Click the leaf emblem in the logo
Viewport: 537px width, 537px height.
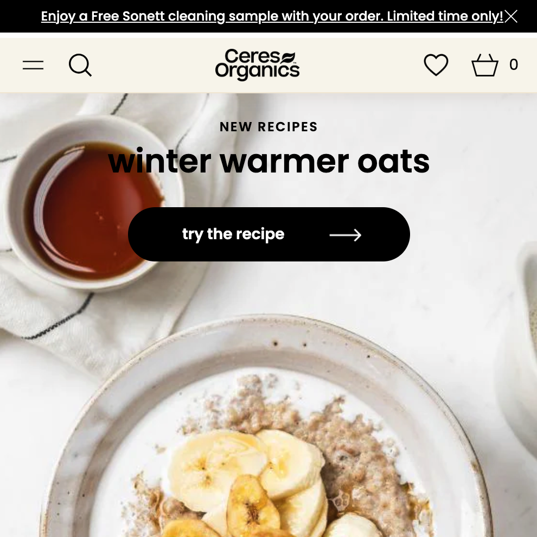288,57
